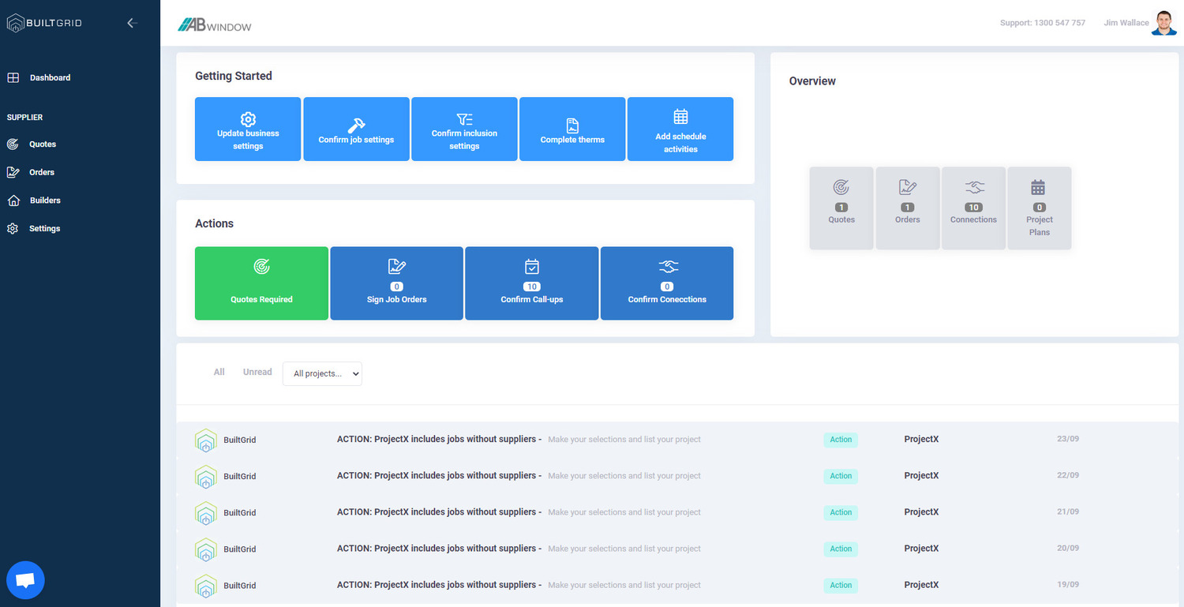The width and height of the screenshot is (1184, 607).
Task: Open the Connections overview card
Action: 973,208
